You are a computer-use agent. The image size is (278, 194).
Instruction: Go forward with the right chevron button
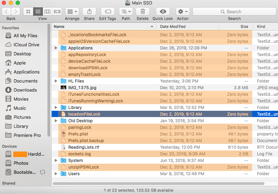pos(16,12)
